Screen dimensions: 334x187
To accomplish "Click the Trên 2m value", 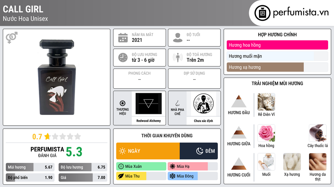I will coord(195,60).
